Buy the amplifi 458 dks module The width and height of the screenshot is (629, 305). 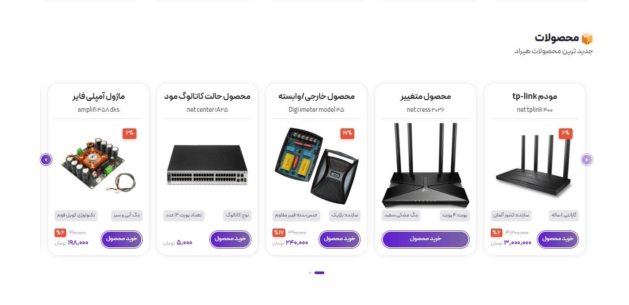coord(122,239)
